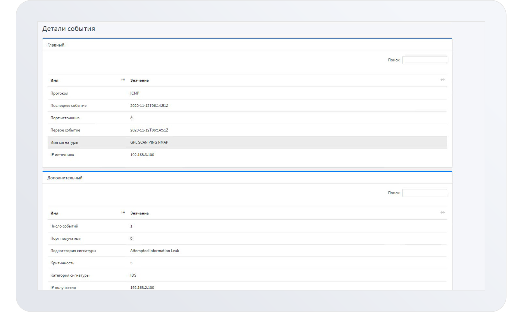Sort main table by Значение column icon

(442, 80)
